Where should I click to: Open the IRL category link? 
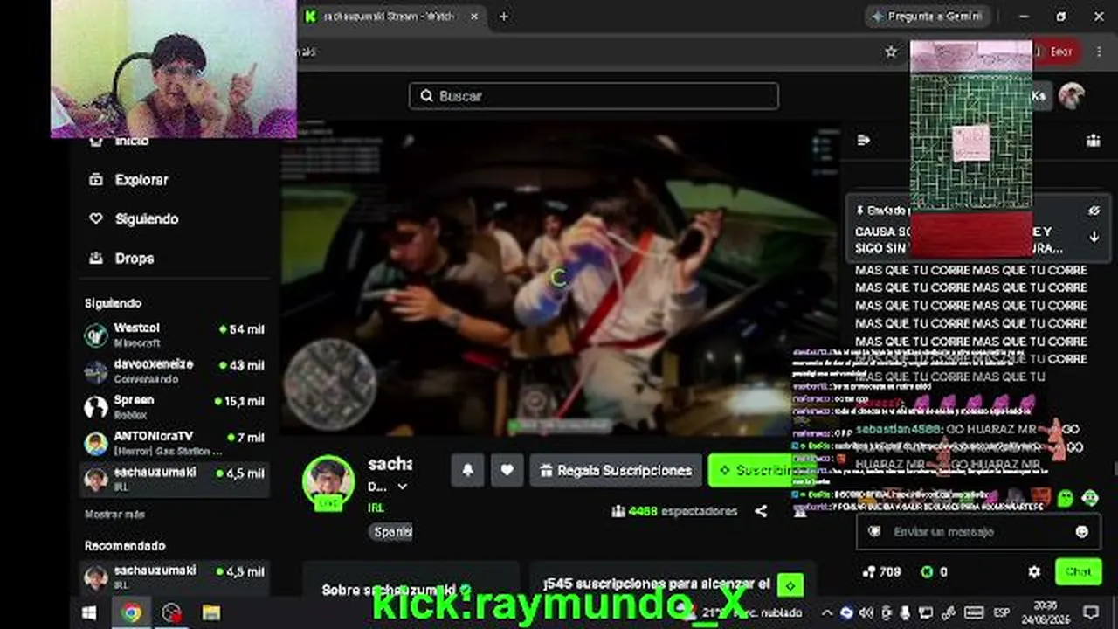pos(376,508)
